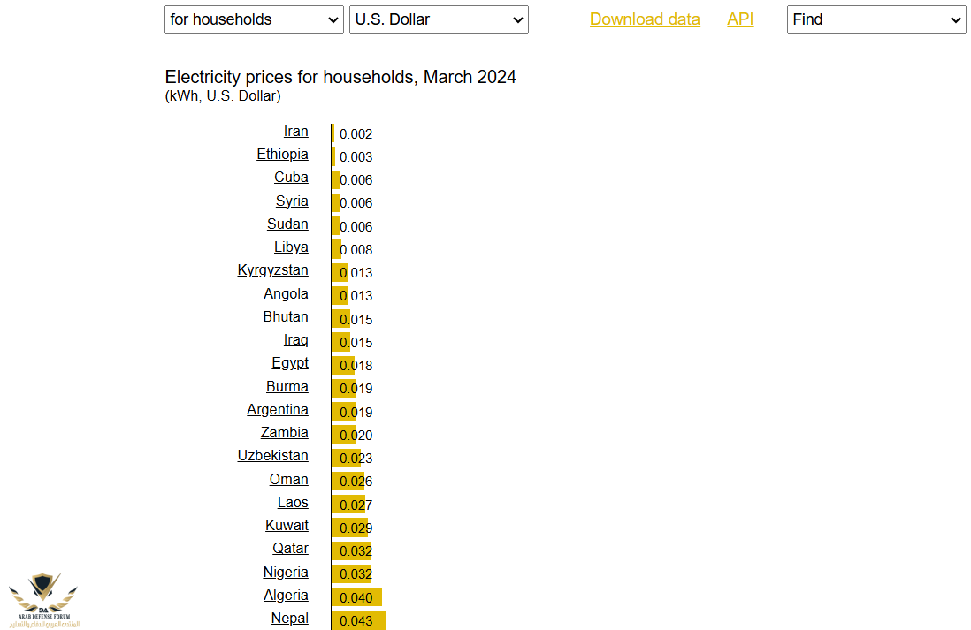
Task: Open the Find country dropdown
Action: click(x=875, y=19)
